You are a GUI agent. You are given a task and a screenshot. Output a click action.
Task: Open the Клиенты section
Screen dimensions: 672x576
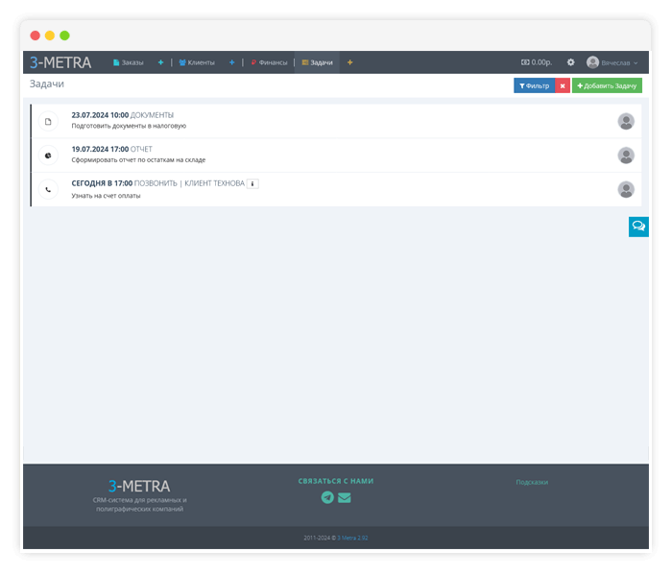pyautogui.click(x=197, y=62)
